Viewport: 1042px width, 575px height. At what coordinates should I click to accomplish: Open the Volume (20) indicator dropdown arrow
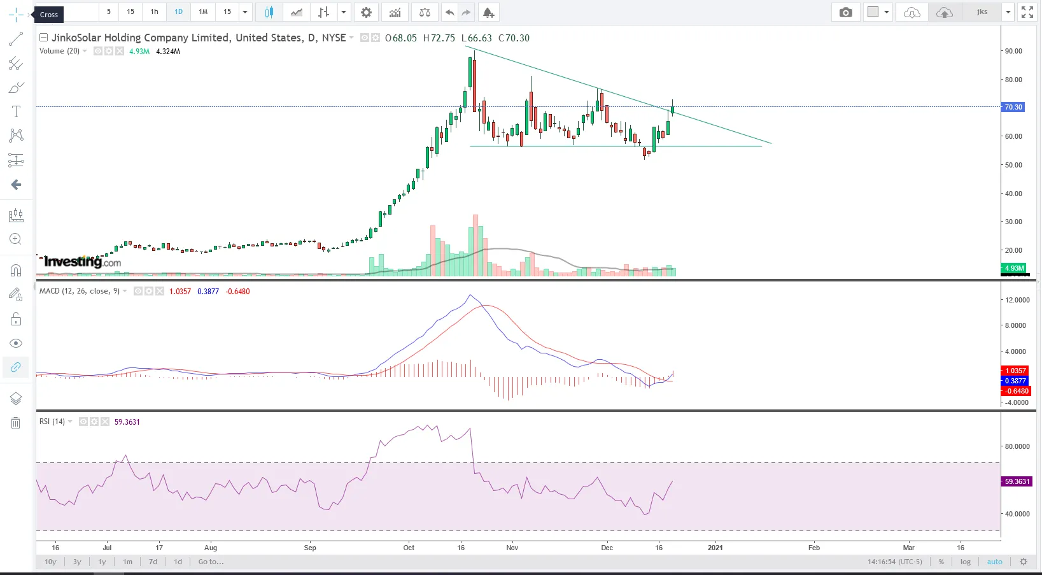click(85, 51)
